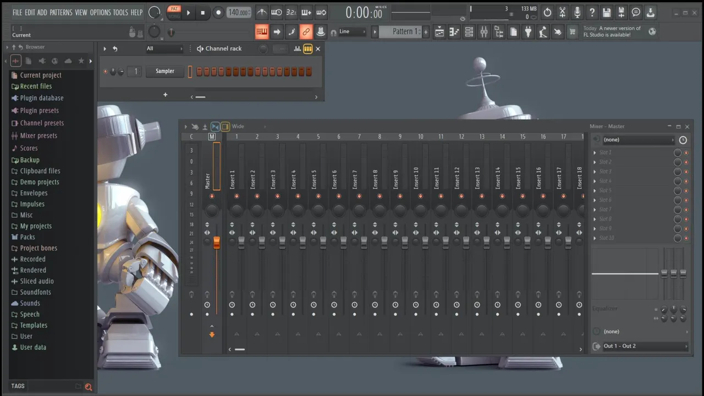Toggle typing keyboard to piano
The height and width of the screenshot is (396, 704).
tap(262, 32)
